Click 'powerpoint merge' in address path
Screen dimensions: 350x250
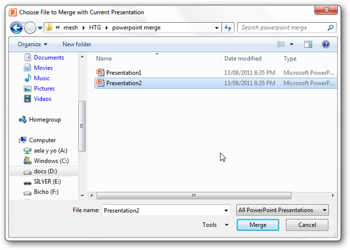(x=136, y=27)
